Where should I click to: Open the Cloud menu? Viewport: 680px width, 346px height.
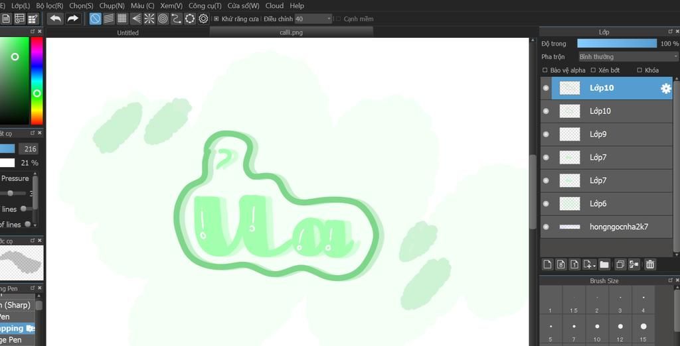click(x=274, y=5)
